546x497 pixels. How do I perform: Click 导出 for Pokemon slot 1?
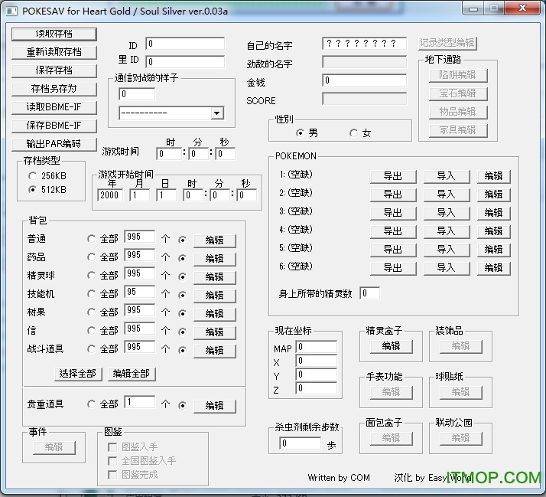(x=393, y=176)
